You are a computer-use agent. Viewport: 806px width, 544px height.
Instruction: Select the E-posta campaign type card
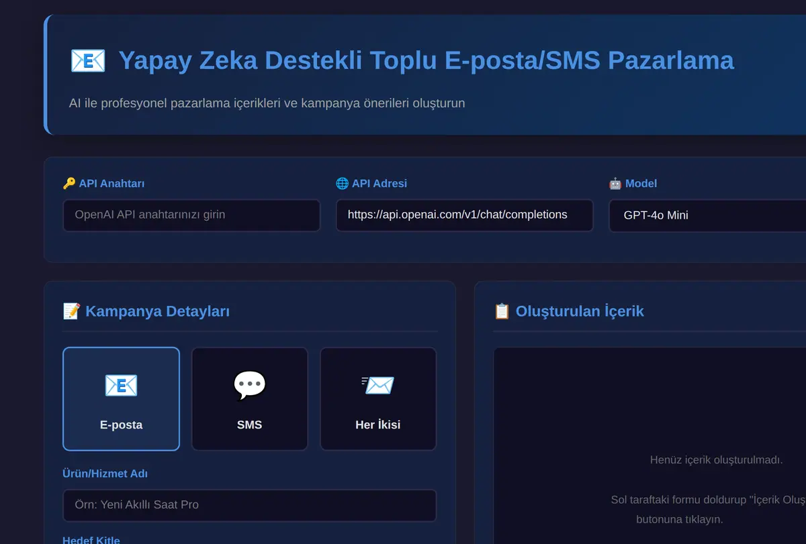(x=121, y=399)
